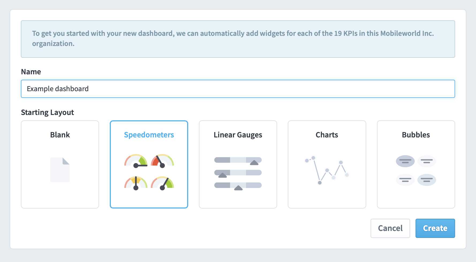Select the Charts layout label
This screenshot has height=262, width=476.
pos(327,135)
